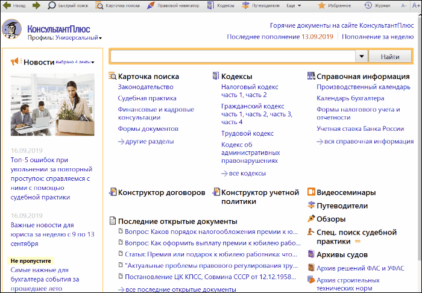Show все последние открытые документы
The height and width of the screenshot is (293, 422).
coord(177,289)
